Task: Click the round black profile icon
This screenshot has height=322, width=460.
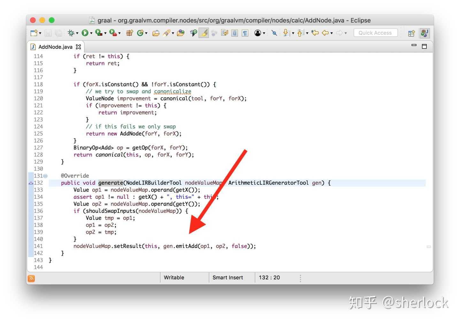Action: [x=258, y=33]
